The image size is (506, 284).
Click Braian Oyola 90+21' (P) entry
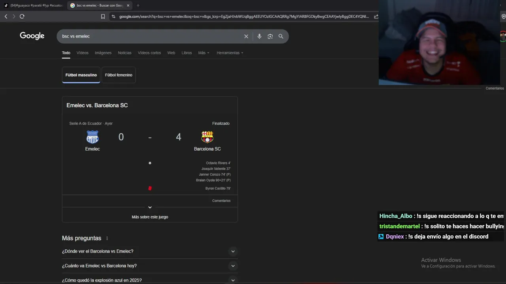click(213, 180)
